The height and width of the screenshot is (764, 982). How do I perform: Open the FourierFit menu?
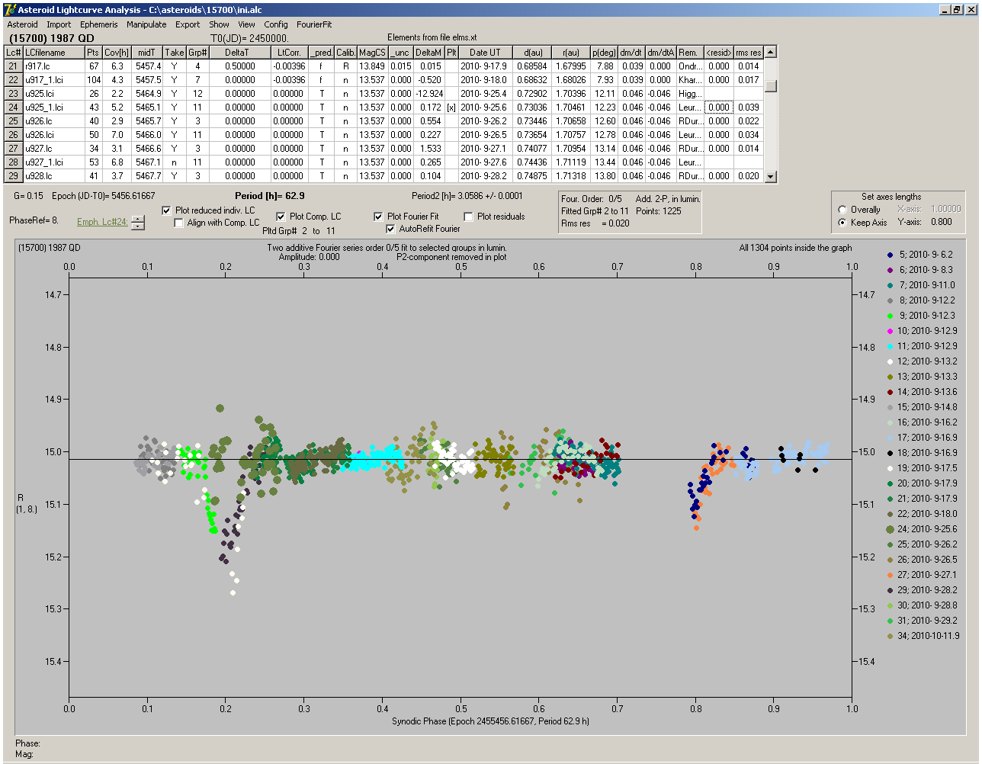pyautogui.click(x=314, y=24)
